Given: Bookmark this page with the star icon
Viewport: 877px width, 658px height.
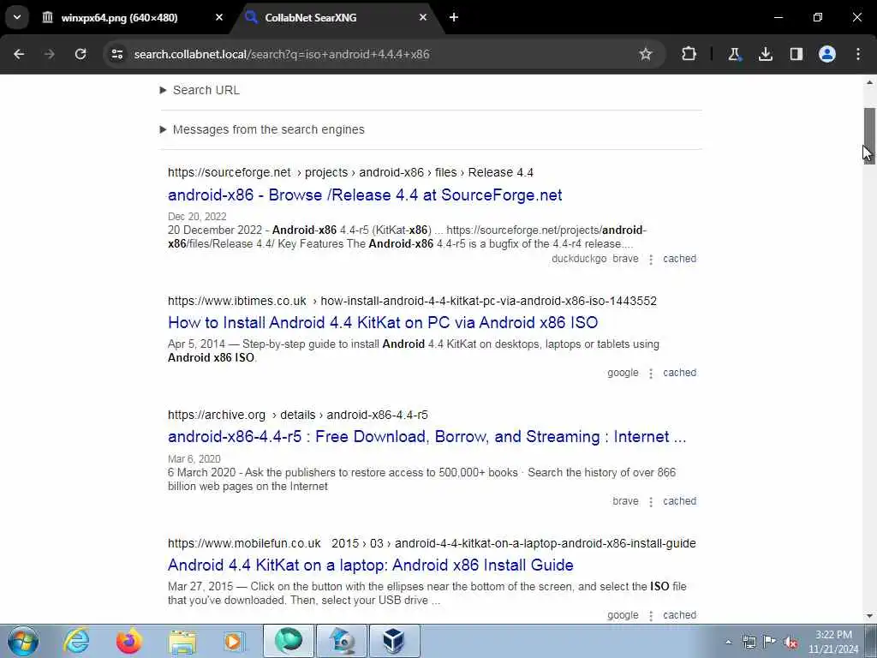Looking at the screenshot, I should pos(646,54).
